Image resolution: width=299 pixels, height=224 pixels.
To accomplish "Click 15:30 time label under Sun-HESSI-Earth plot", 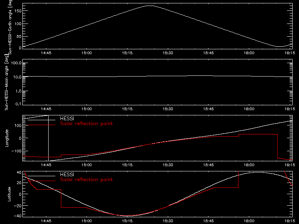I will 168,53.
